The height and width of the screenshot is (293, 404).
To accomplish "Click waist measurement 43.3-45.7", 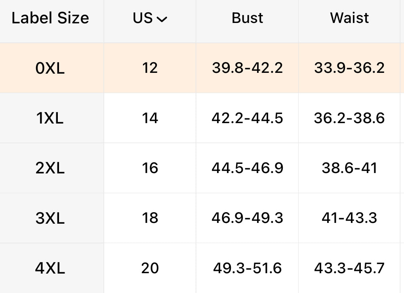I will (x=349, y=268).
